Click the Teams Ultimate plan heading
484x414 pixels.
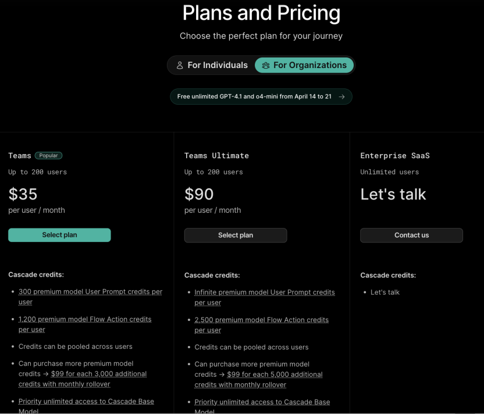tap(216, 155)
